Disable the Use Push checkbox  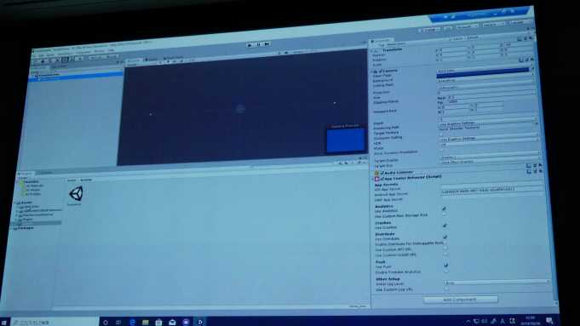point(445,266)
